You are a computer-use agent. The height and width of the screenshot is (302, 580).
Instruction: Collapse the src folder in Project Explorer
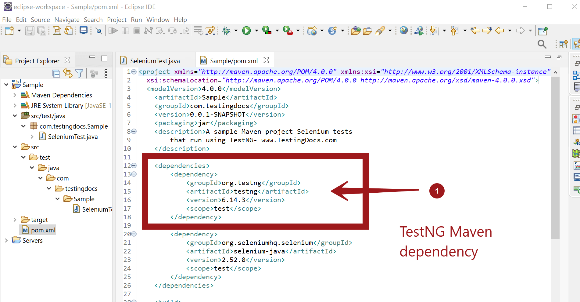coord(15,147)
